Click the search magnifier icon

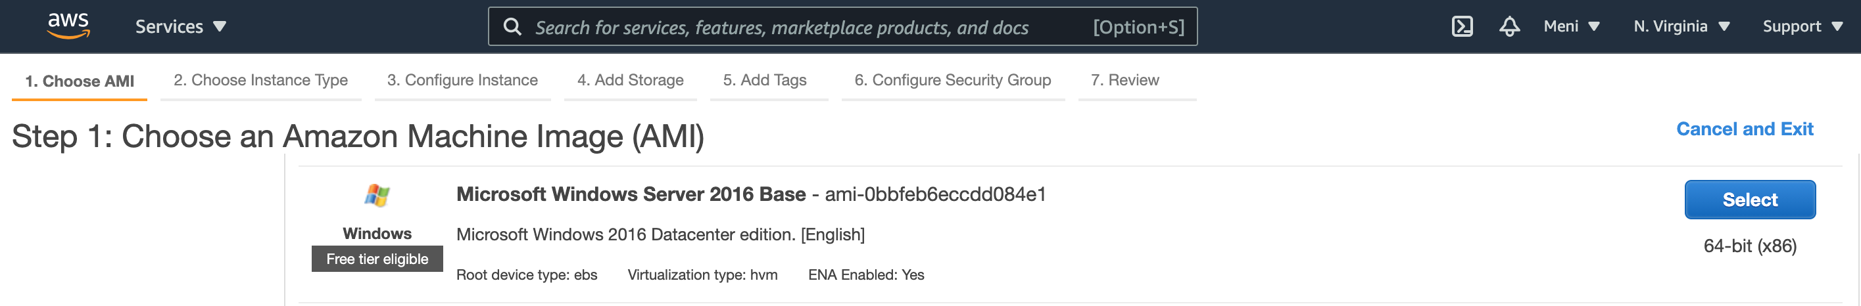click(512, 27)
